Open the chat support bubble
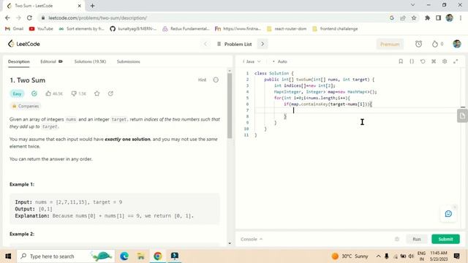The height and width of the screenshot is (263, 468). [x=448, y=214]
